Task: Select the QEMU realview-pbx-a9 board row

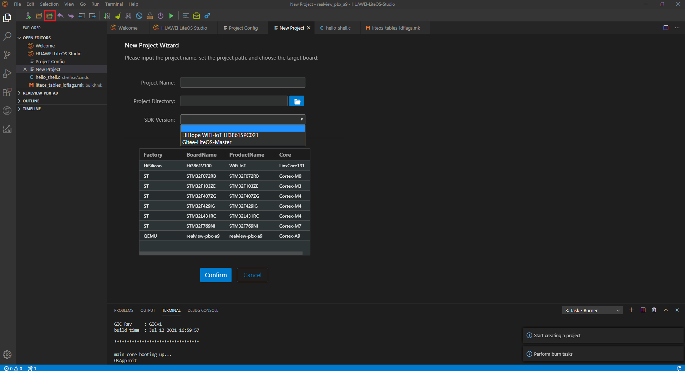Action: tap(225, 236)
